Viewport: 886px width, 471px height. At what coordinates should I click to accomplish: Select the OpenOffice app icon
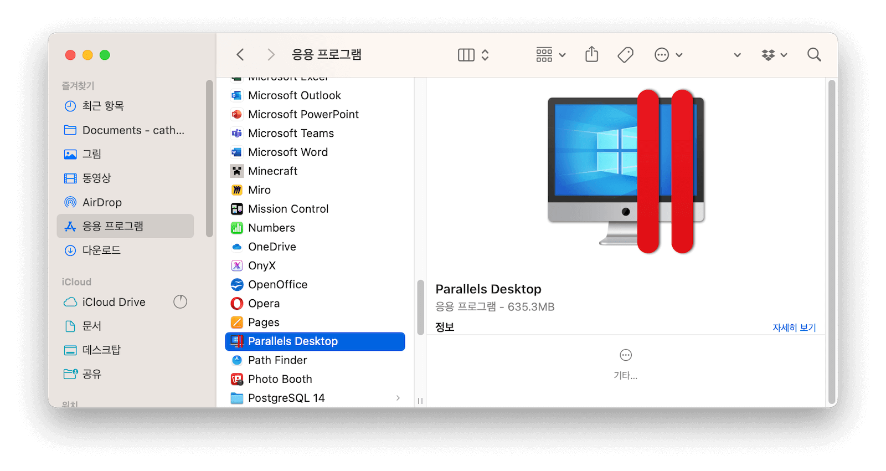pyautogui.click(x=236, y=284)
